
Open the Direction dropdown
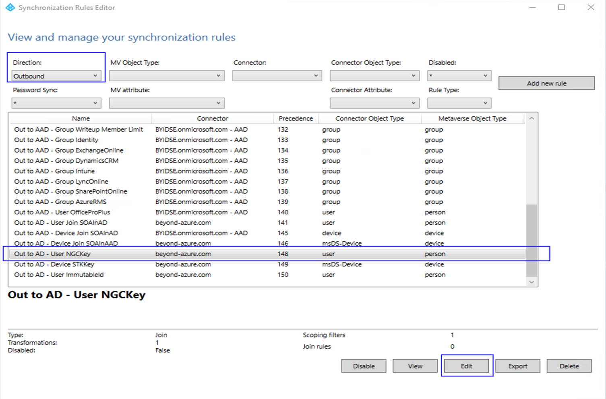56,75
